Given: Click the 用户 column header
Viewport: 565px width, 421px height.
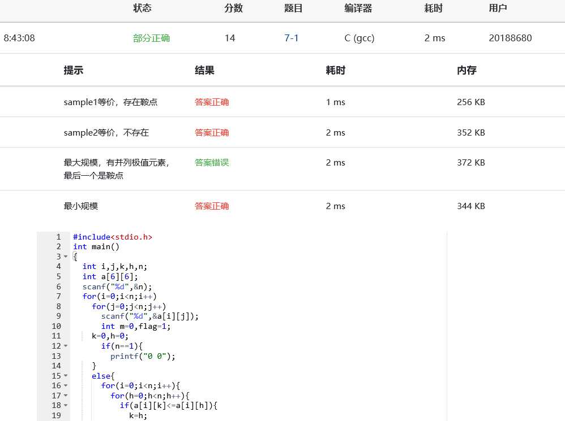Looking at the screenshot, I should pyautogui.click(x=498, y=8).
